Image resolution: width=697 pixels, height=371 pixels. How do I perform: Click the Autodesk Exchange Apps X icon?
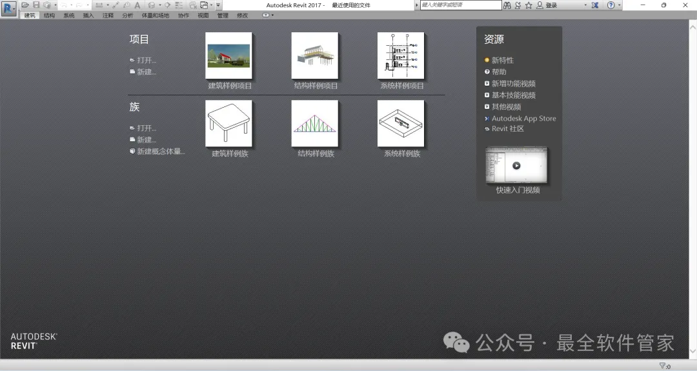point(595,5)
